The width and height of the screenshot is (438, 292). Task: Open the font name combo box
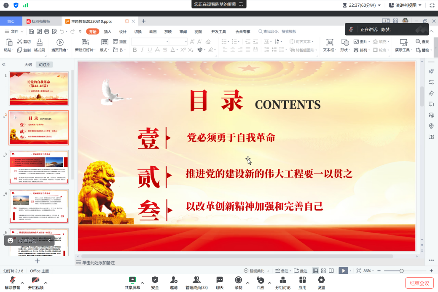(x=150, y=42)
